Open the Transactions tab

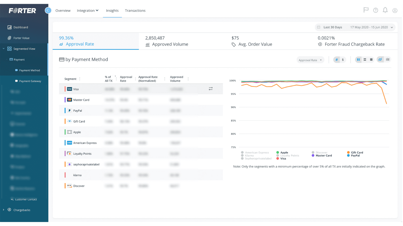point(135,11)
